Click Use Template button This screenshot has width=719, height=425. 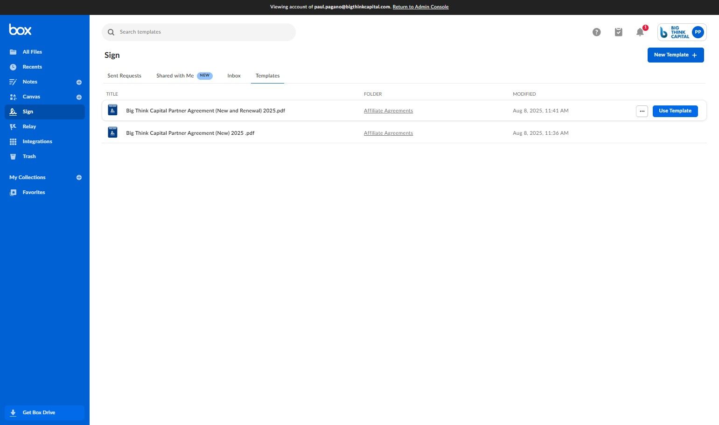675,111
